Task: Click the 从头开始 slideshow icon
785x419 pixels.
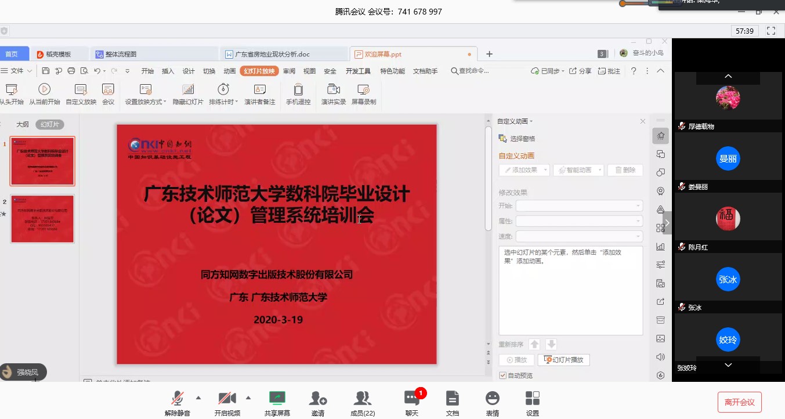Action: (11, 89)
